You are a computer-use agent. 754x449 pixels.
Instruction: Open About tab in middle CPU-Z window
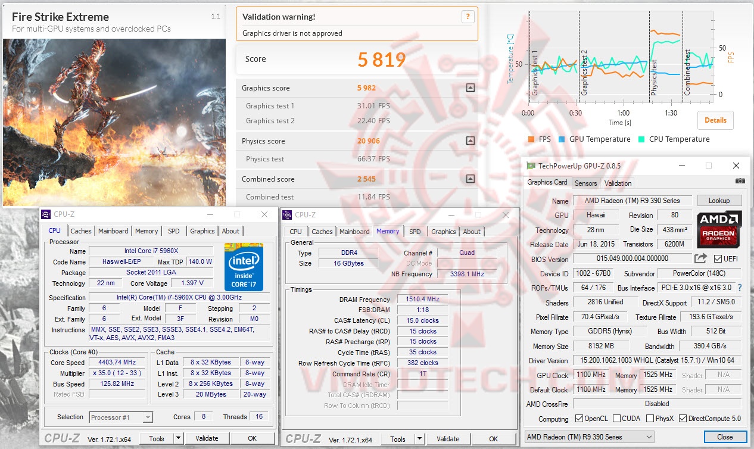(472, 232)
